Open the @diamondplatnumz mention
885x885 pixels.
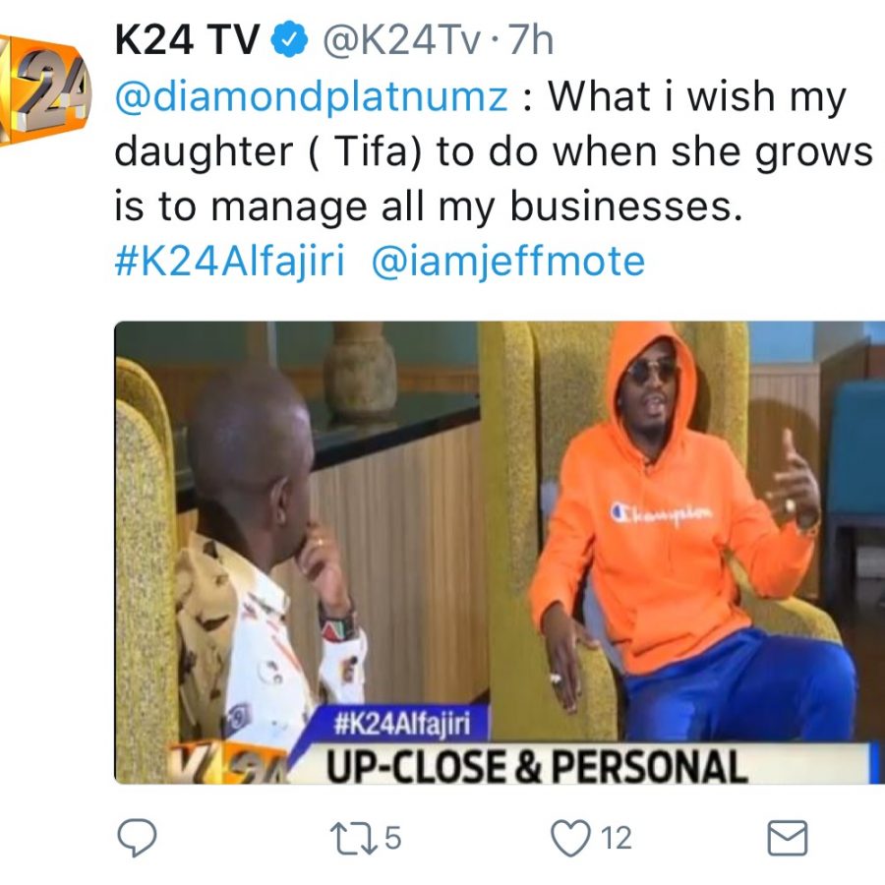(311, 96)
